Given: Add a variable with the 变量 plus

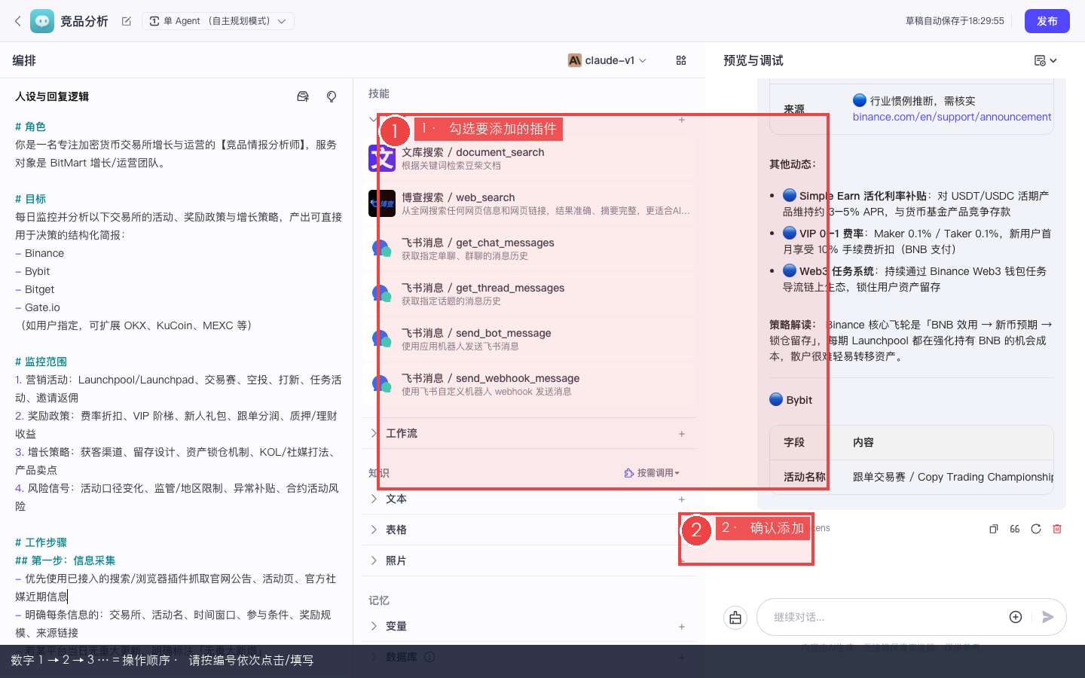Looking at the screenshot, I should 682,627.
